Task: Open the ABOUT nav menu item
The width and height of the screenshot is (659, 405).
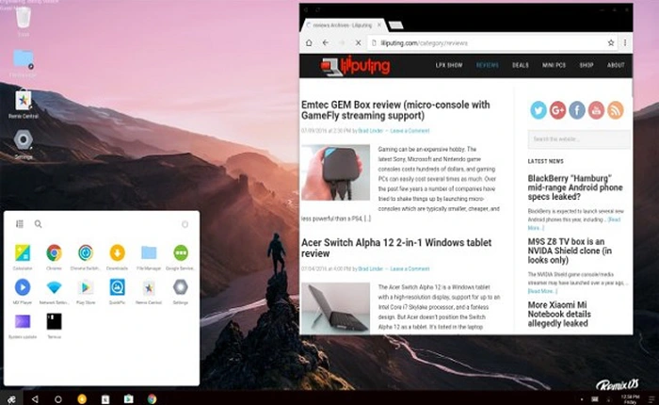Action: point(616,65)
